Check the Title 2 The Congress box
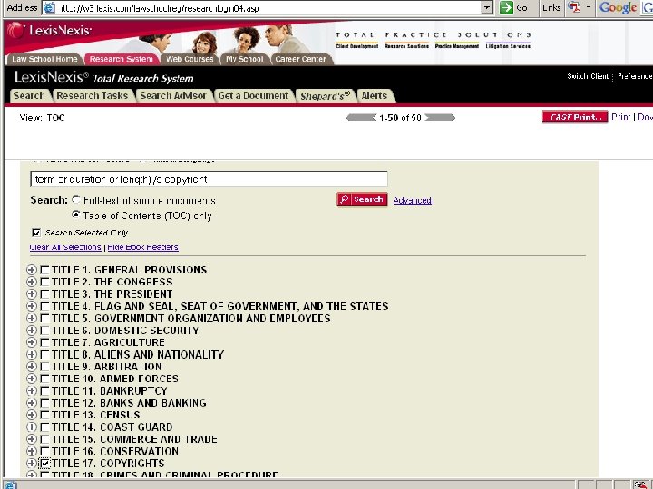The width and height of the screenshot is (653, 489). coord(44,283)
